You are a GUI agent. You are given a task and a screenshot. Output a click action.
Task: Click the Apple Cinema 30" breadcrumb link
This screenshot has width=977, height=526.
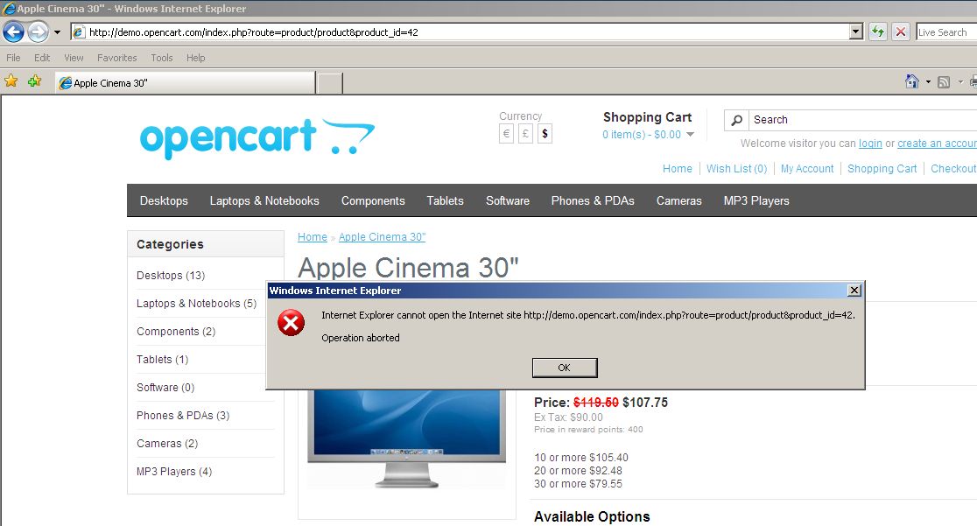pos(382,237)
